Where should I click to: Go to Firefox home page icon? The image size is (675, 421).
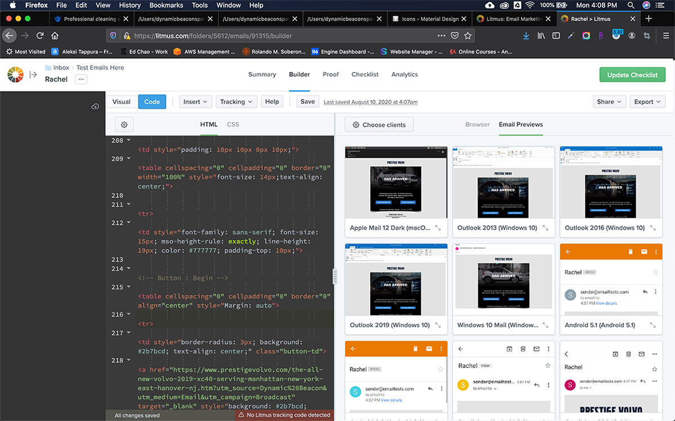tap(55, 35)
